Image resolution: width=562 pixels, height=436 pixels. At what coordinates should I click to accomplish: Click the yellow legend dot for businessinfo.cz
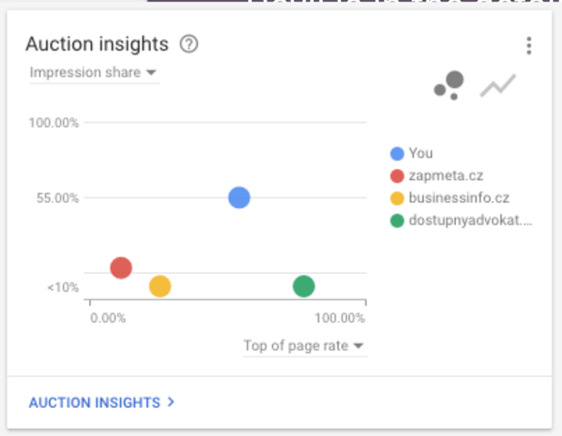click(x=397, y=198)
